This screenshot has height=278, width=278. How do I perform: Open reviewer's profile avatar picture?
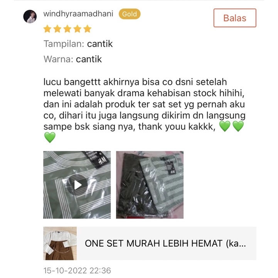pyautogui.click(x=30, y=17)
